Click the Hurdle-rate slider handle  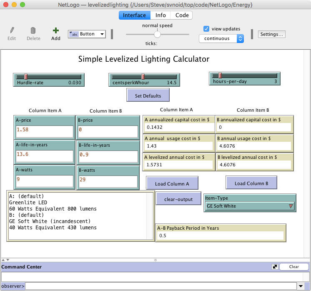point(26,76)
